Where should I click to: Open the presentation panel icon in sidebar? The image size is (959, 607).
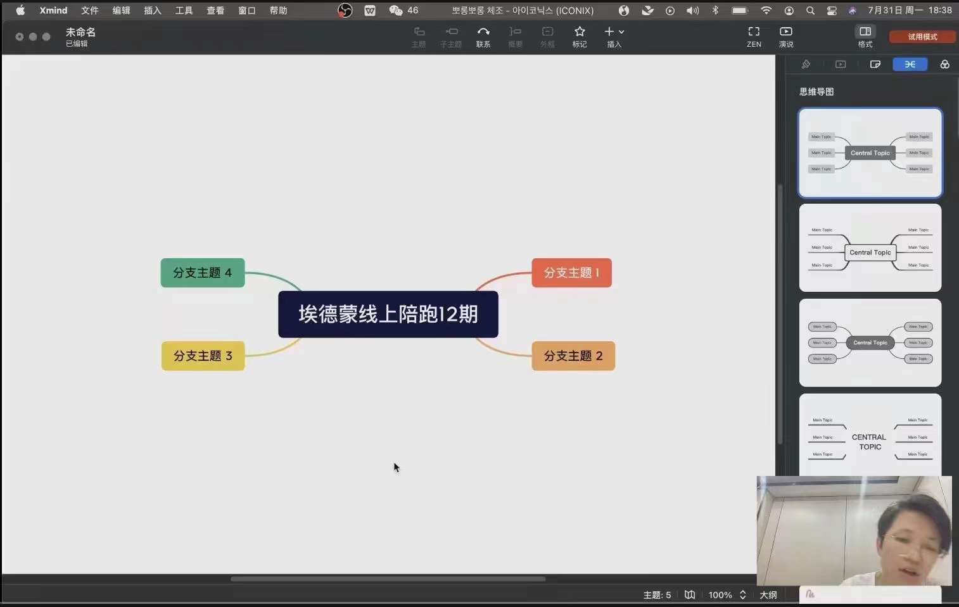[x=841, y=64]
